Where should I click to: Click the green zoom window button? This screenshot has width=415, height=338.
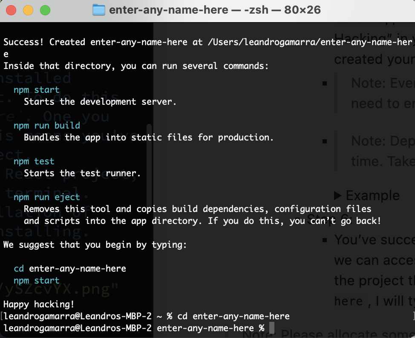[45, 10]
